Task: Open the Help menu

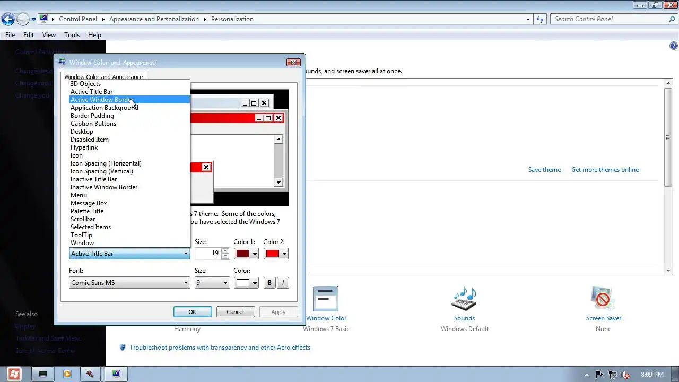Action: (94, 35)
